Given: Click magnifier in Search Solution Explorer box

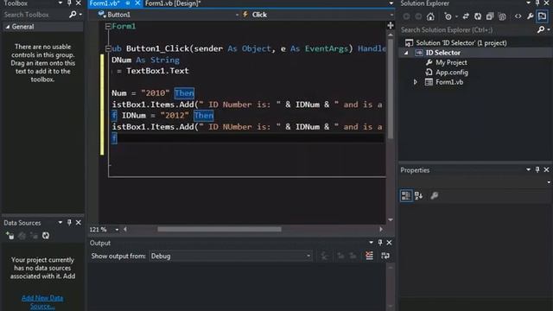Looking at the screenshot, I should 541,30.
